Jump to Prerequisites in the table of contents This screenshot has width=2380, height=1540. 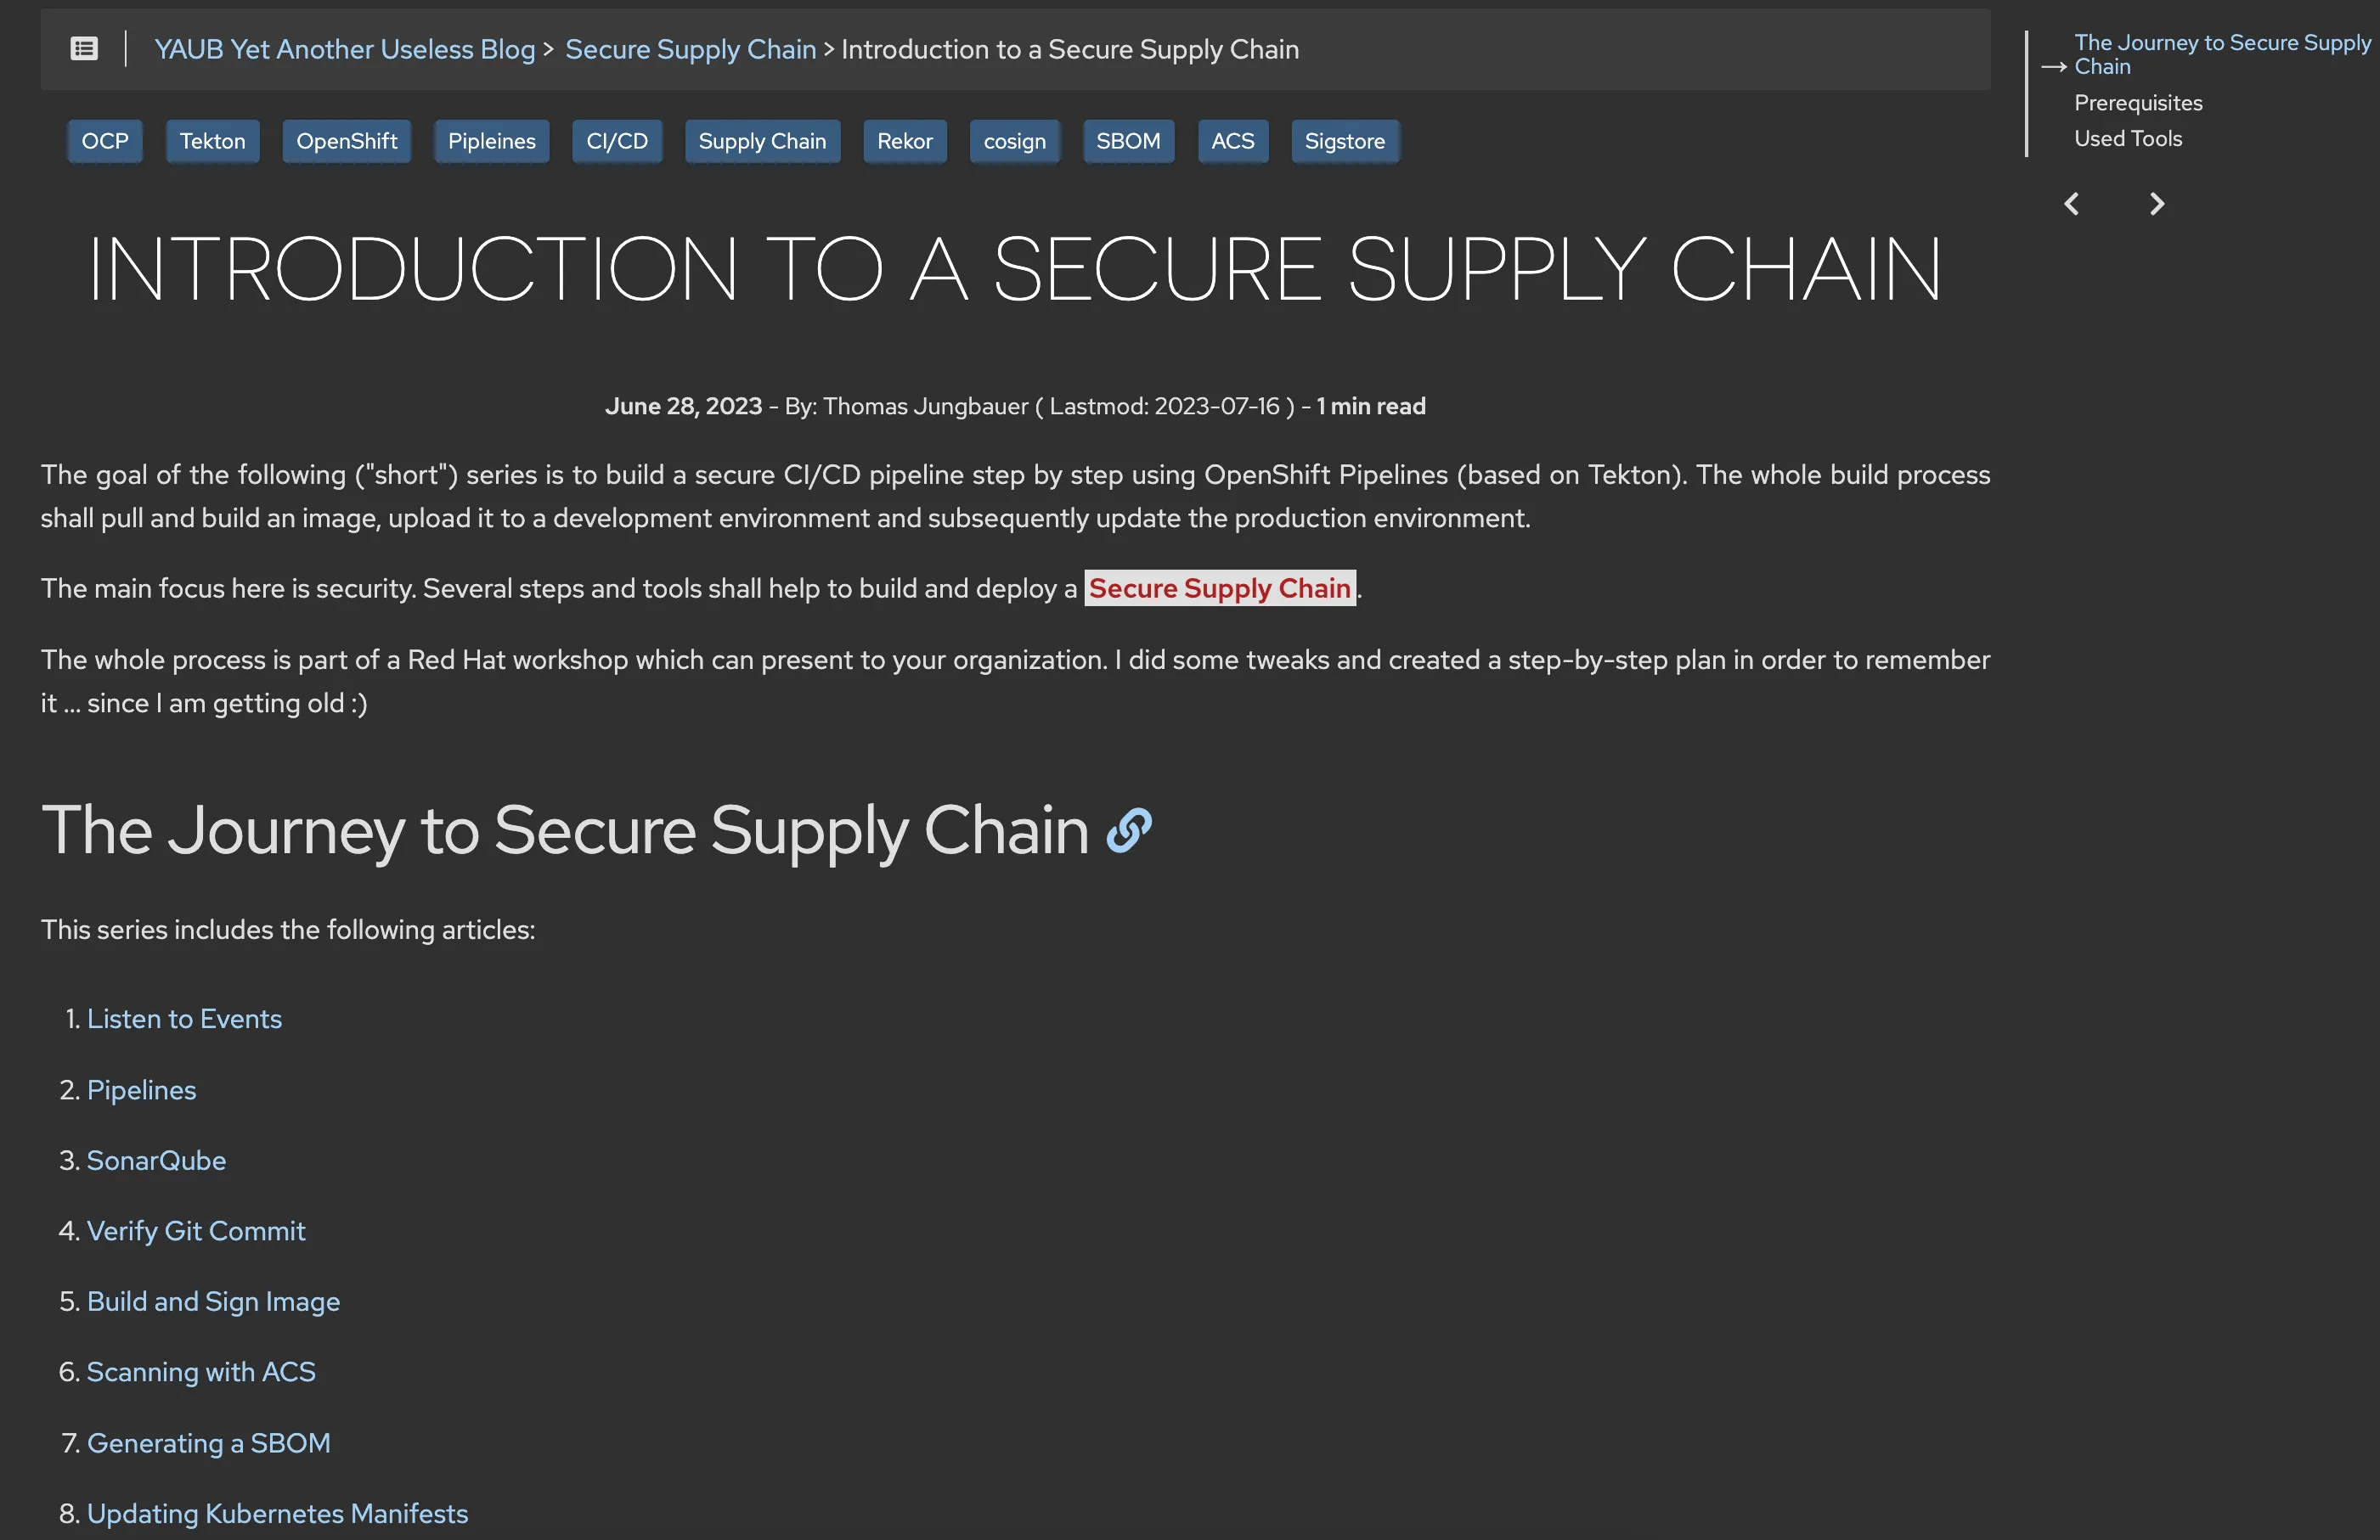click(x=2138, y=102)
